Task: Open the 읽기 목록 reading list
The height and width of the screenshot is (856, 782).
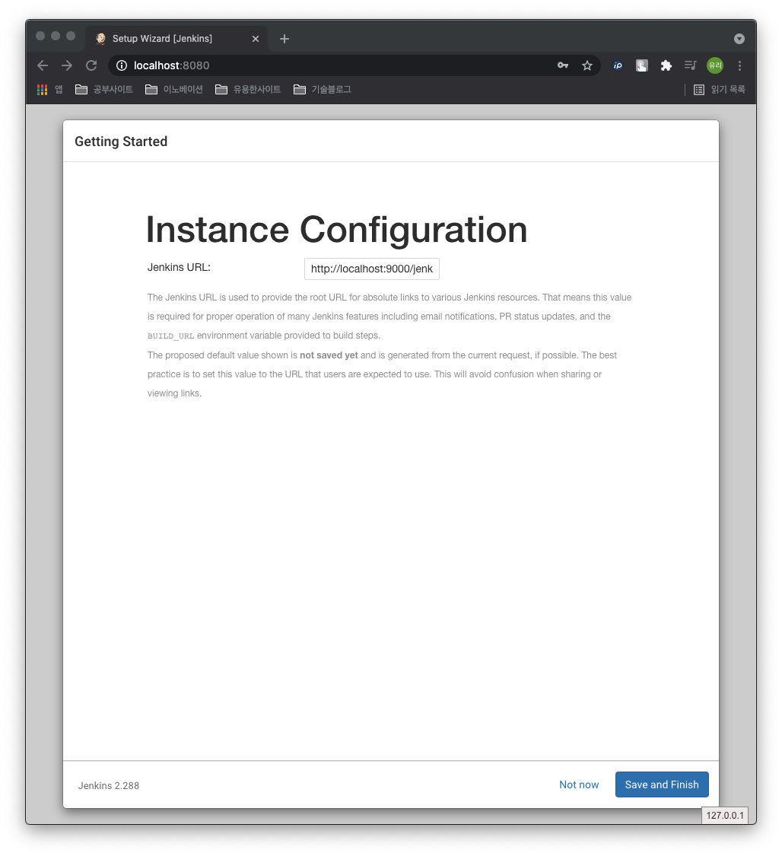Action: 720,90
